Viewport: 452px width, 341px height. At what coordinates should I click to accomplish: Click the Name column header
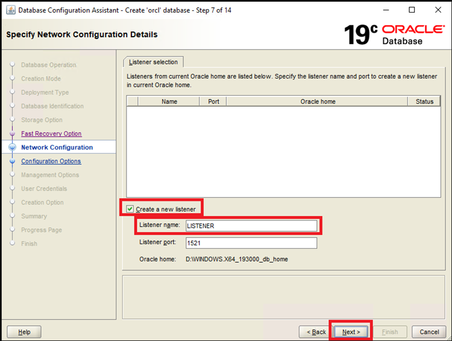[169, 101]
